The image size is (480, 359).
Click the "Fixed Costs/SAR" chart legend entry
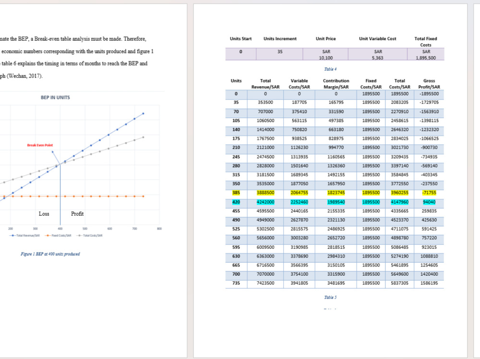pos(58,235)
